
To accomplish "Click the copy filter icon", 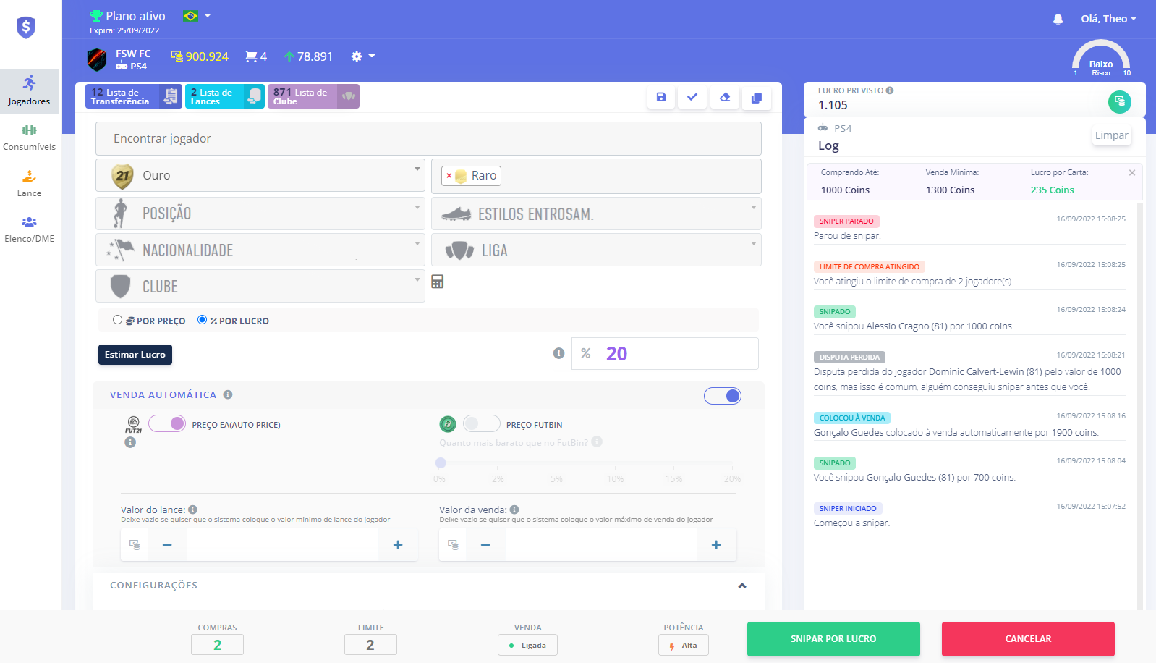I will 756,98.
